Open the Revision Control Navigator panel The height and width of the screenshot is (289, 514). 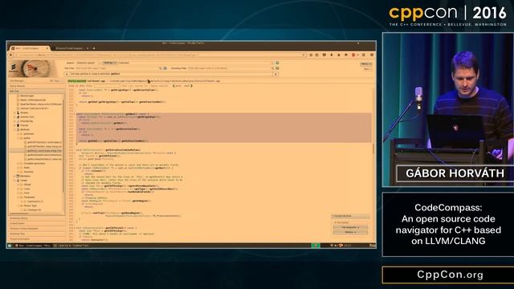click(36, 229)
